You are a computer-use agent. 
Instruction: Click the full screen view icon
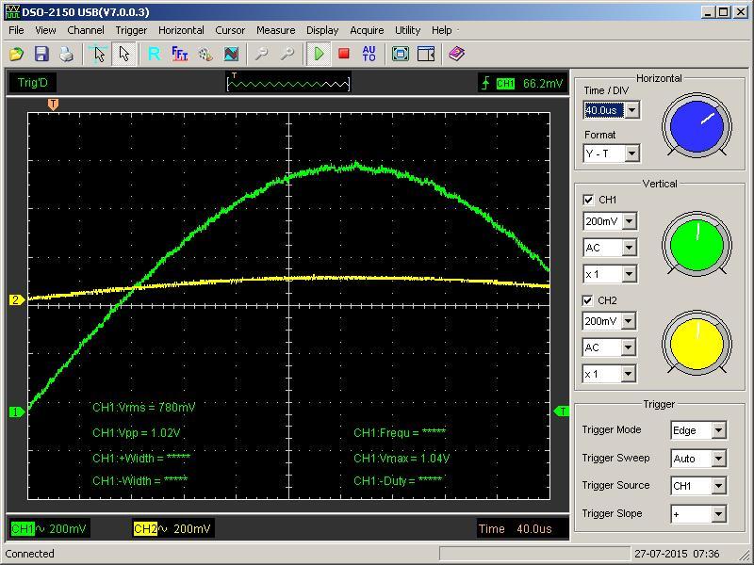pos(400,54)
